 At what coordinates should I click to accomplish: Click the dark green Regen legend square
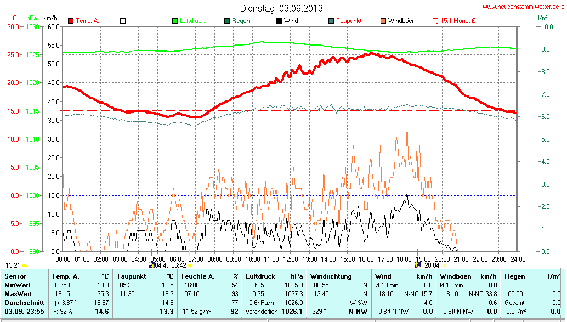click(x=227, y=21)
